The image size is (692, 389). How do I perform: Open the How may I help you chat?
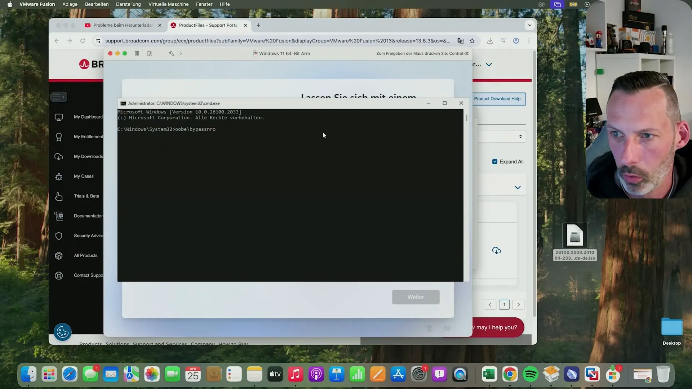pyautogui.click(x=498, y=327)
